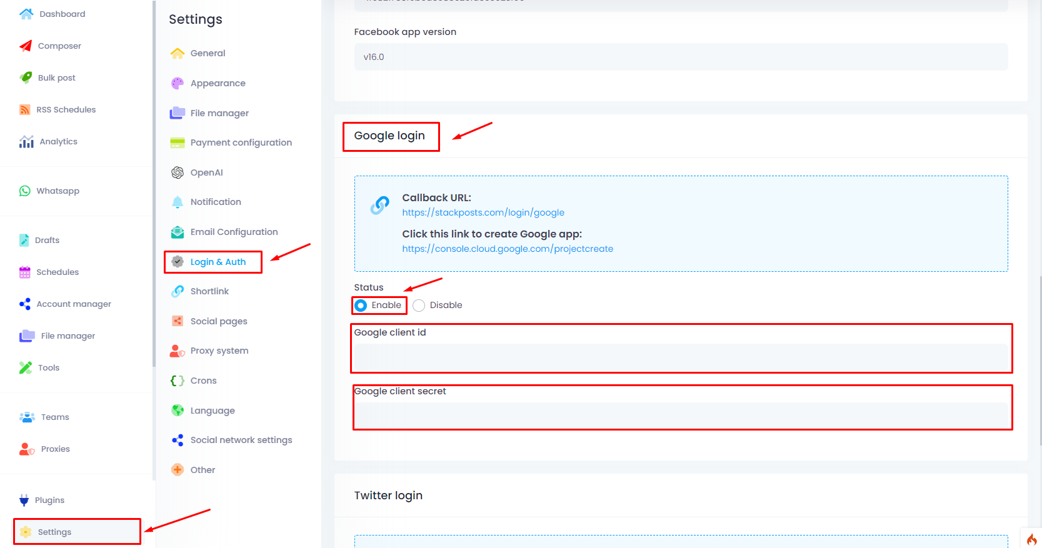This screenshot has height=548, width=1042.
Task: Click the Composer paper plane icon
Action: 26,46
